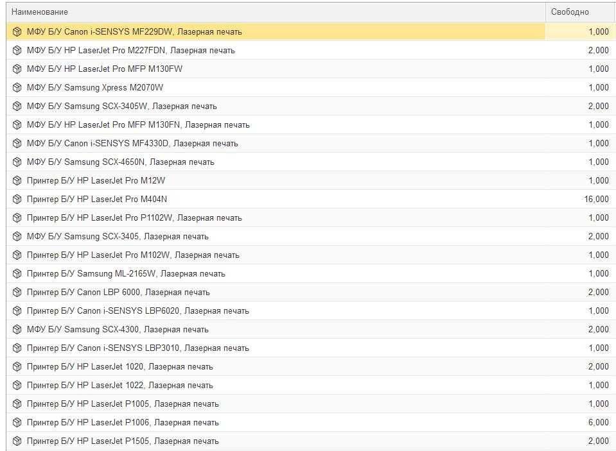Click item icon for HP LaserJet P1505
The image size is (616, 451).
click(x=17, y=441)
